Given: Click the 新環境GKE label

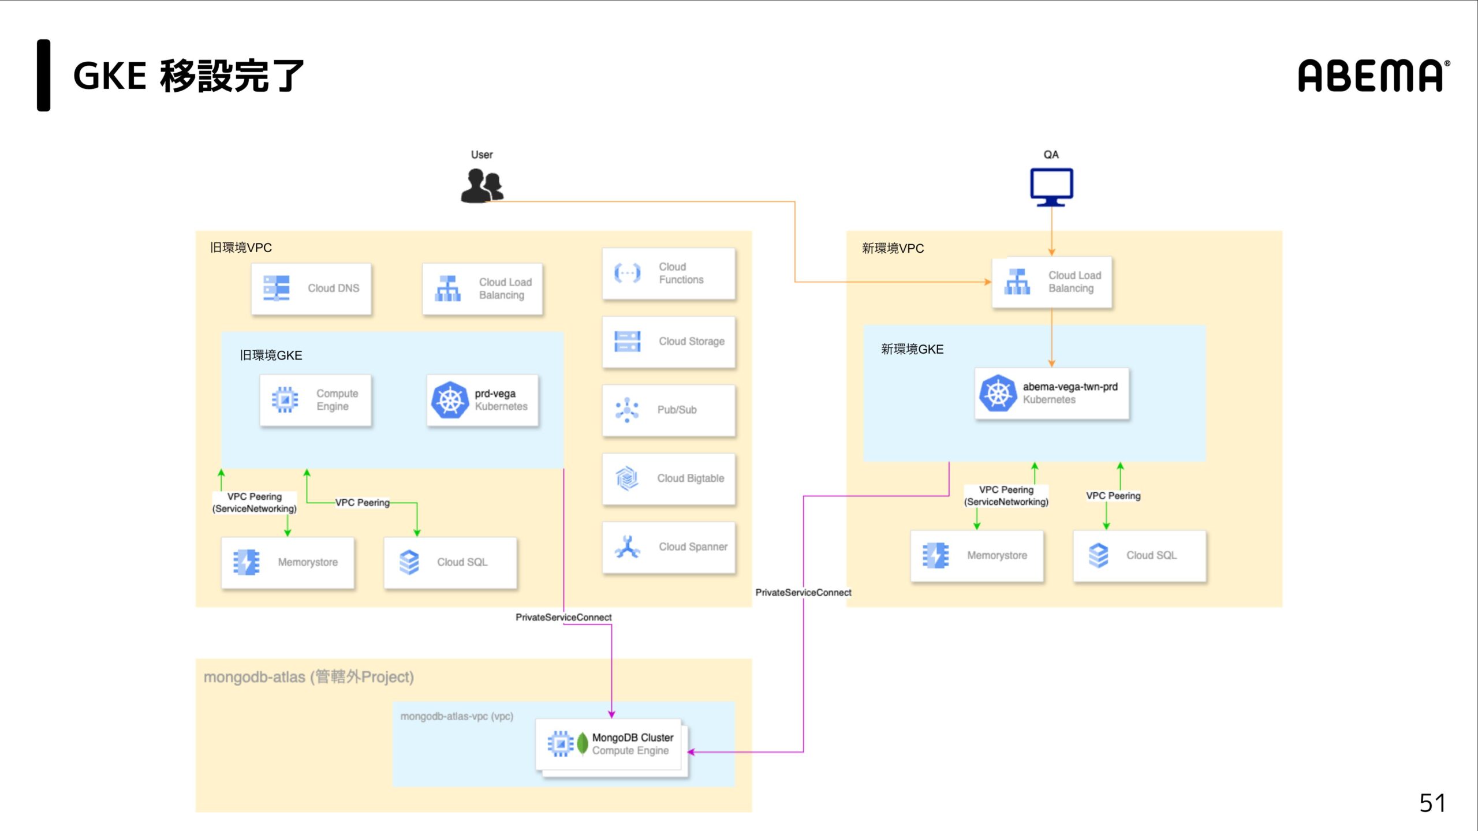Looking at the screenshot, I should click(912, 349).
